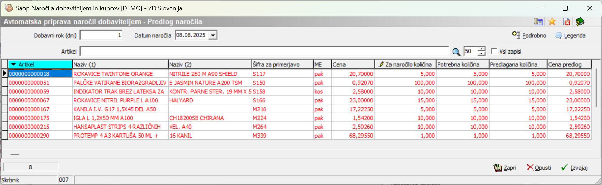Image resolution: width=602 pixels, height=185 pixels.
Task: Sort by the Artikel column header
Action: coord(40,64)
